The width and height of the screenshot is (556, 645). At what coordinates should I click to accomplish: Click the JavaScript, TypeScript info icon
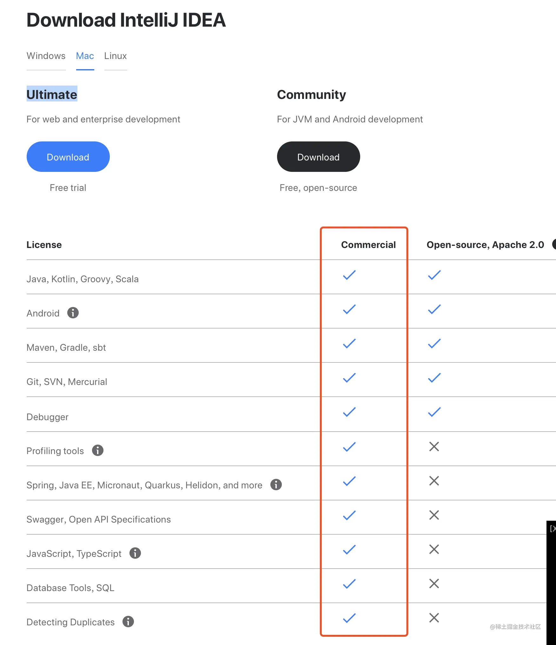[x=135, y=553]
